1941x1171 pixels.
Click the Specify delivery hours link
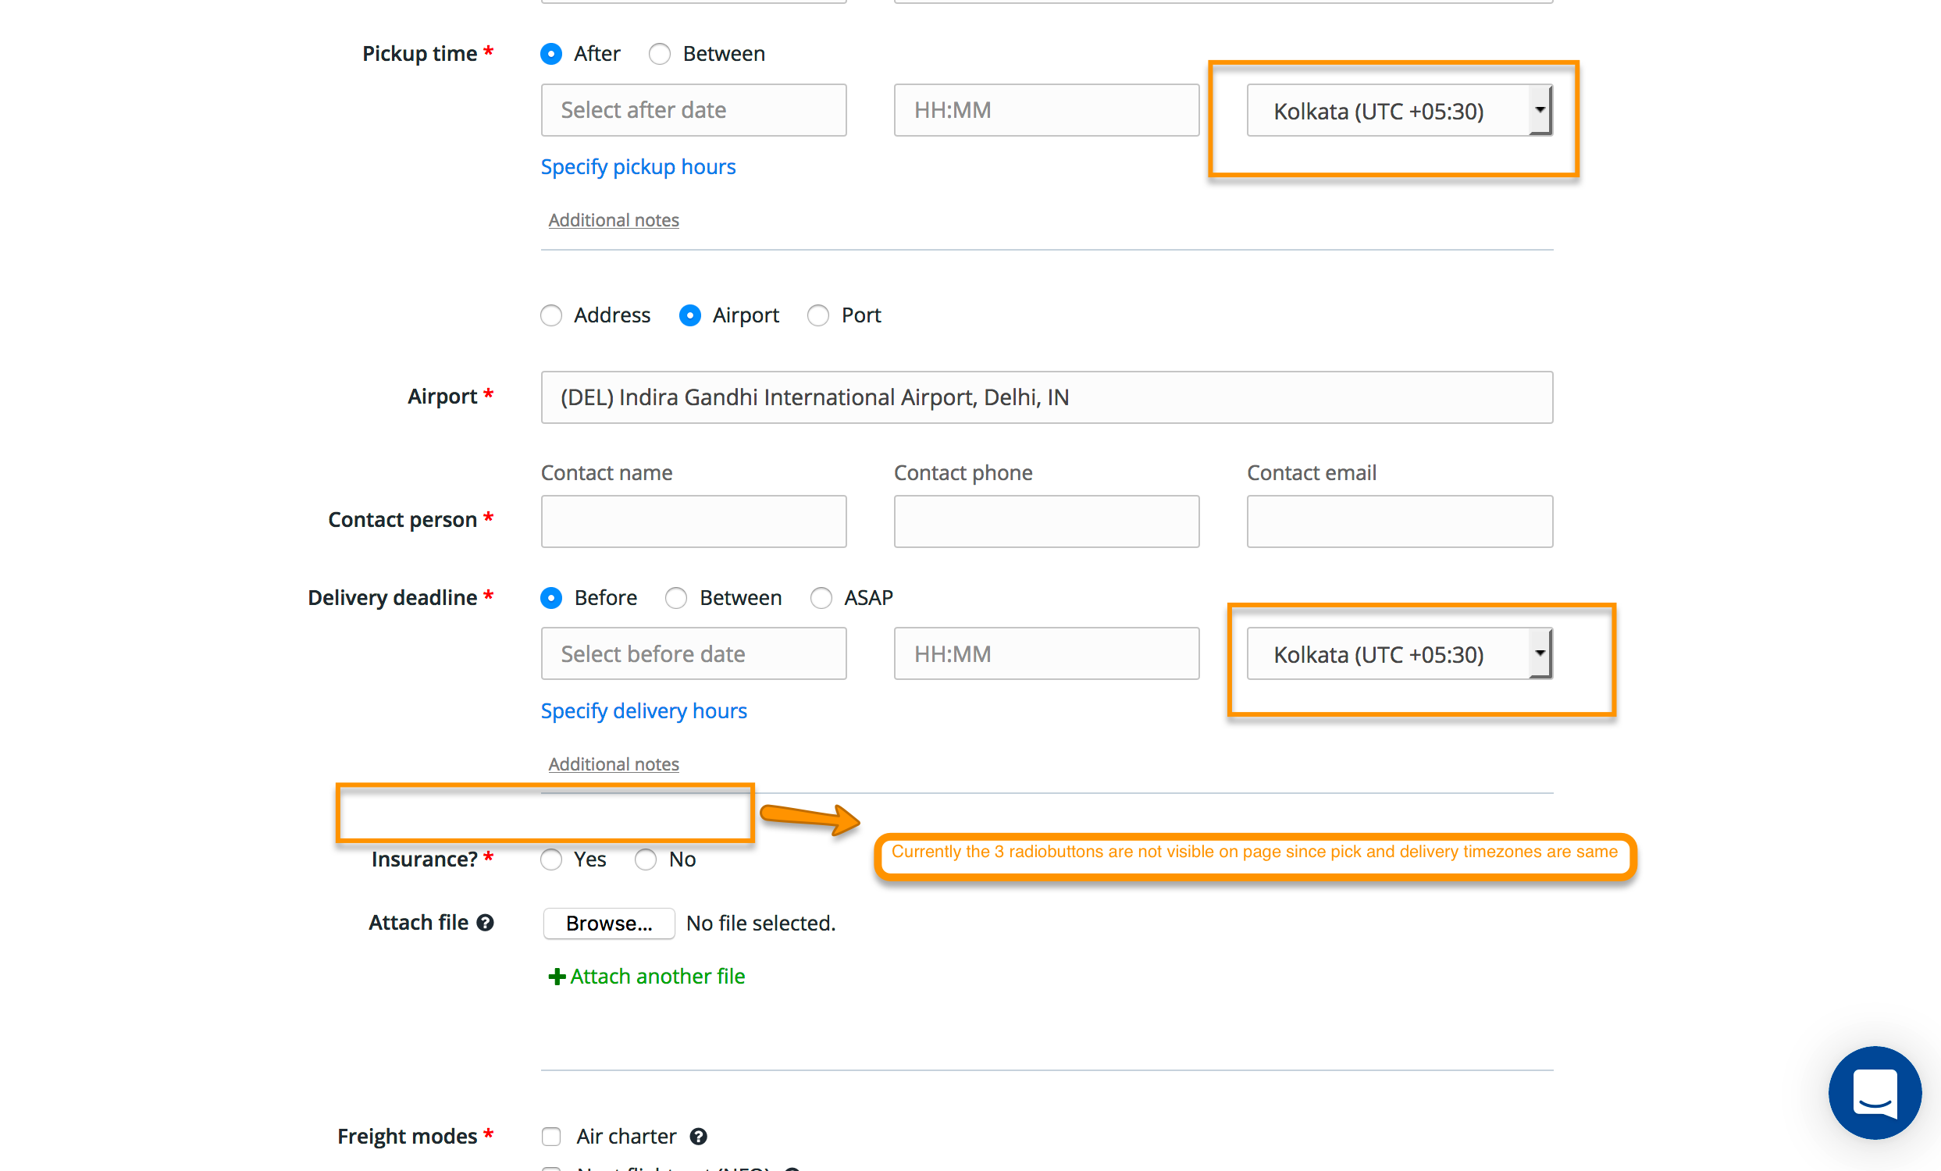pos(643,710)
